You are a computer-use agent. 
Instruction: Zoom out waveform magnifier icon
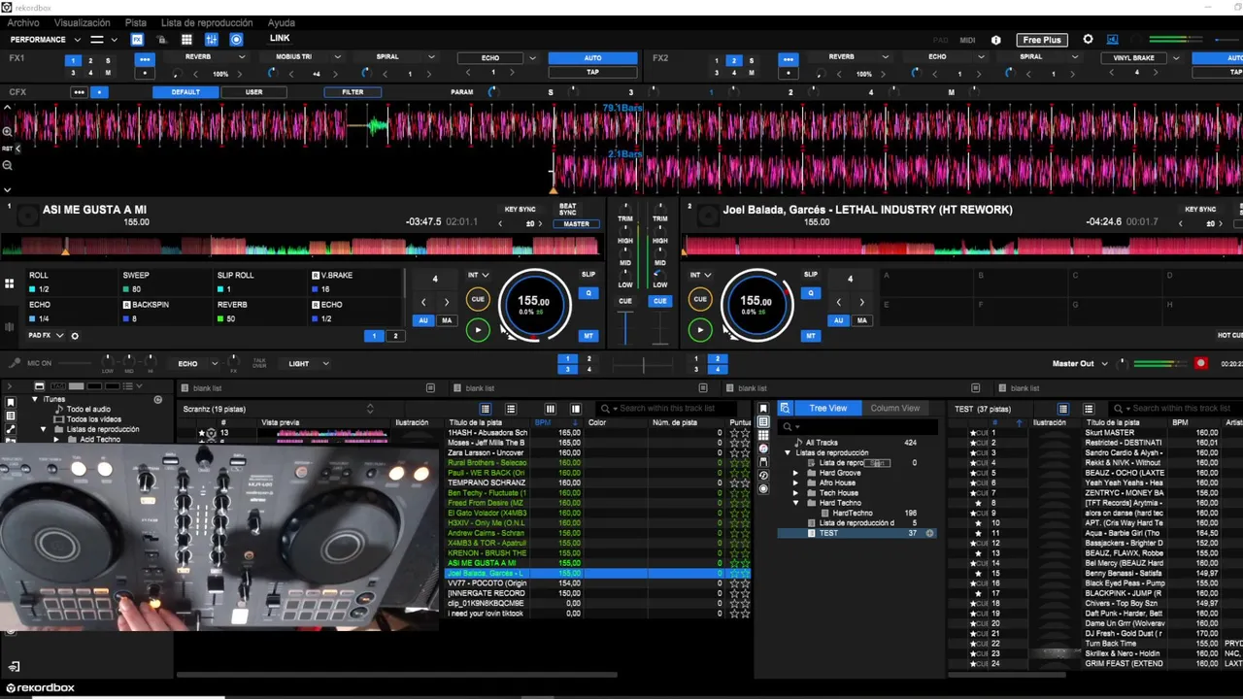(x=7, y=166)
